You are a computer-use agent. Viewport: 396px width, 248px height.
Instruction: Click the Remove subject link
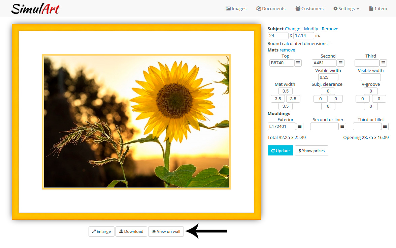tap(330, 29)
